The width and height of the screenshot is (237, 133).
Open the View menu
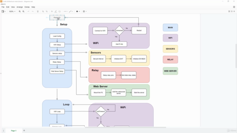tap(13, 7)
